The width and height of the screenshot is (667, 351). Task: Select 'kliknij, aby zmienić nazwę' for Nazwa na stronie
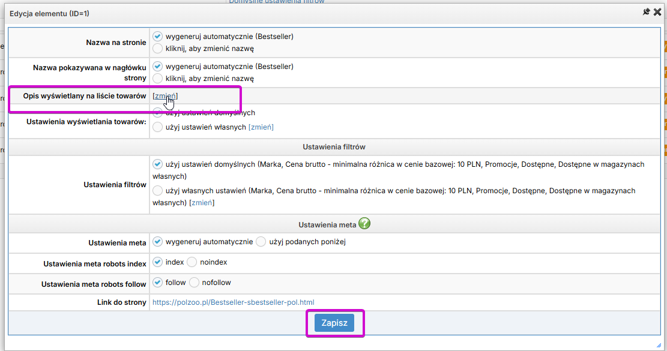coord(158,49)
